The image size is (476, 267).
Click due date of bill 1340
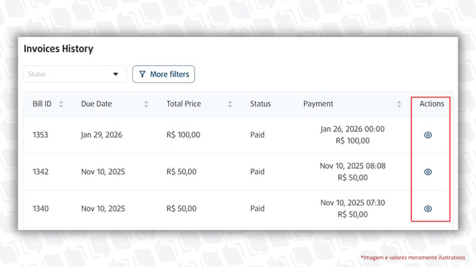pos(103,209)
